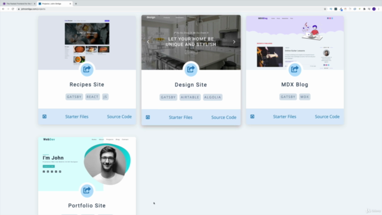Open the MDX Blog share-link icon
382x215 pixels.
click(295, 69)
